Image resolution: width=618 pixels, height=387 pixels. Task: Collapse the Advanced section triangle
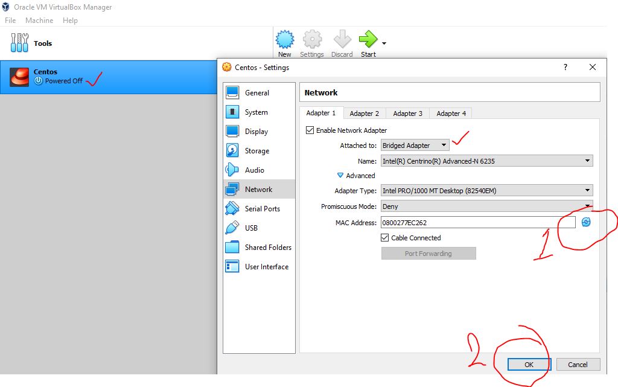pyautogui.click(x=340, y=175)
